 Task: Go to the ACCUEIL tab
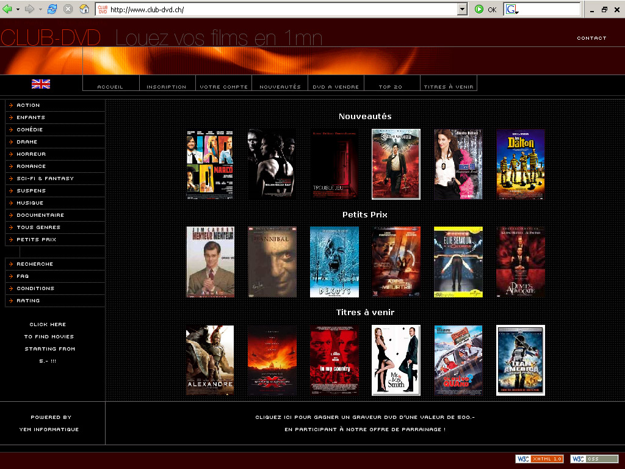pyautogui.click(x=110, y=87)
